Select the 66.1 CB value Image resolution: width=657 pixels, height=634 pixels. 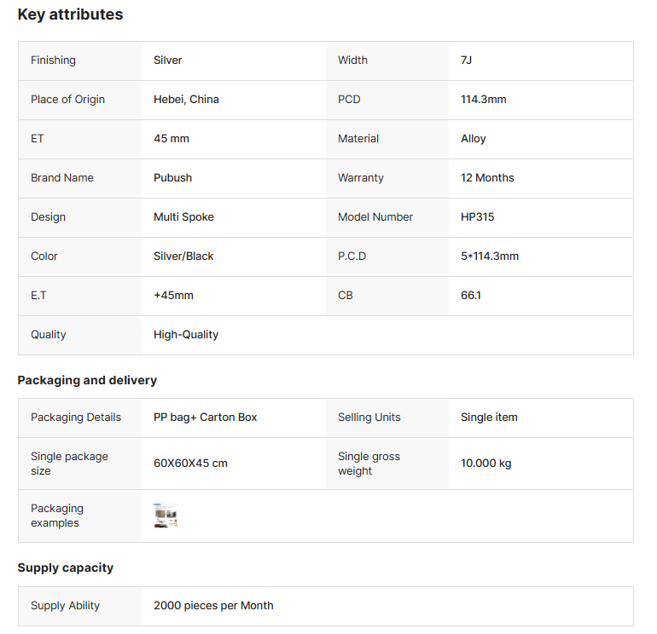[x=470, y=296]
